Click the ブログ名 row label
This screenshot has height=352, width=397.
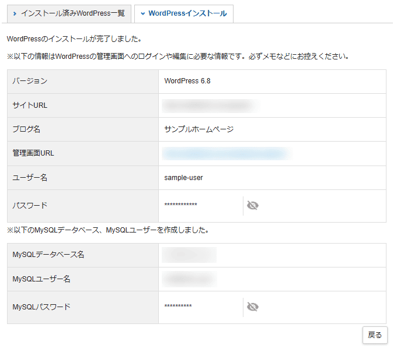(26, 129)
